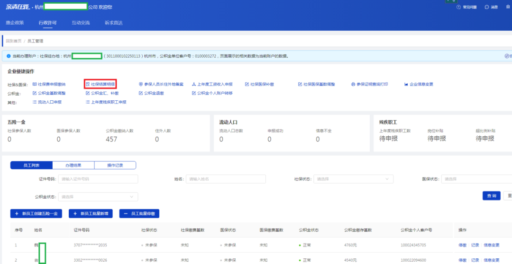
Task: Open 消息 messages in top bar
Action: pyautogui.click(x=491, y=7)
